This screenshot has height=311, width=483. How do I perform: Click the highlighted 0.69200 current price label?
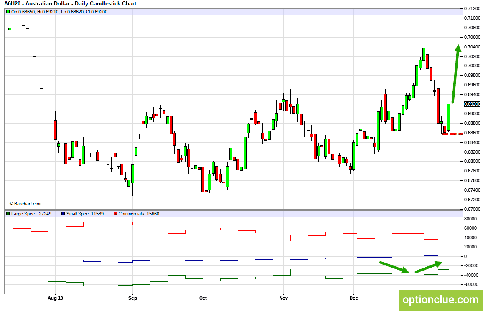point(473,104)
